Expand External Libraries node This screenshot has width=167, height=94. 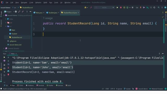click(4, 48)
